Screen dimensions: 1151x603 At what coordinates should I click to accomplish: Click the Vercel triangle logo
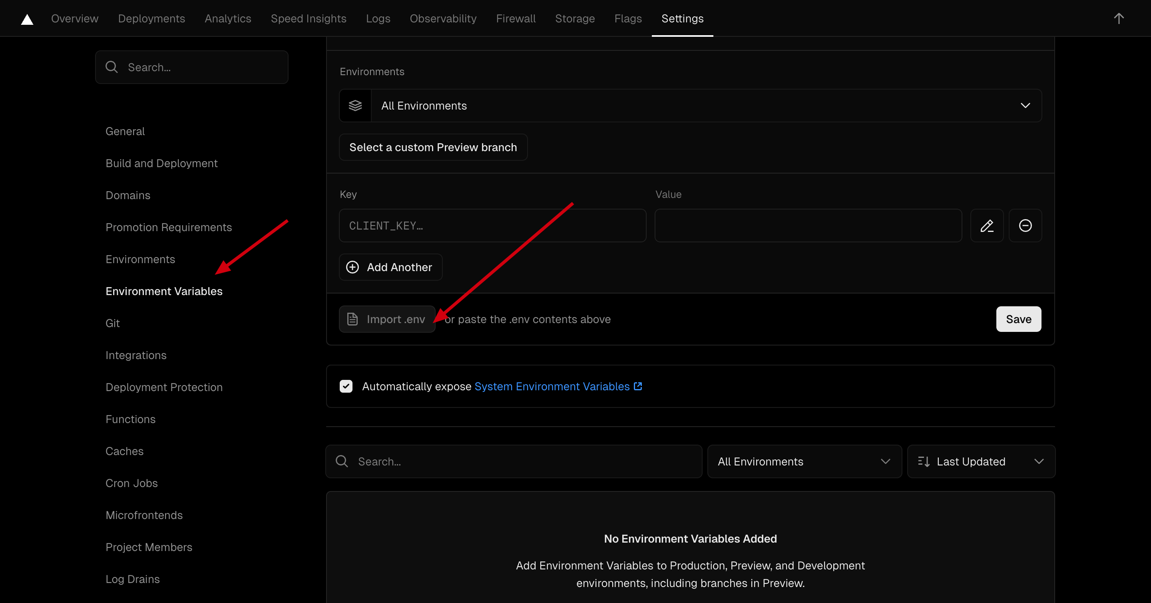click(x=27, y=19)
